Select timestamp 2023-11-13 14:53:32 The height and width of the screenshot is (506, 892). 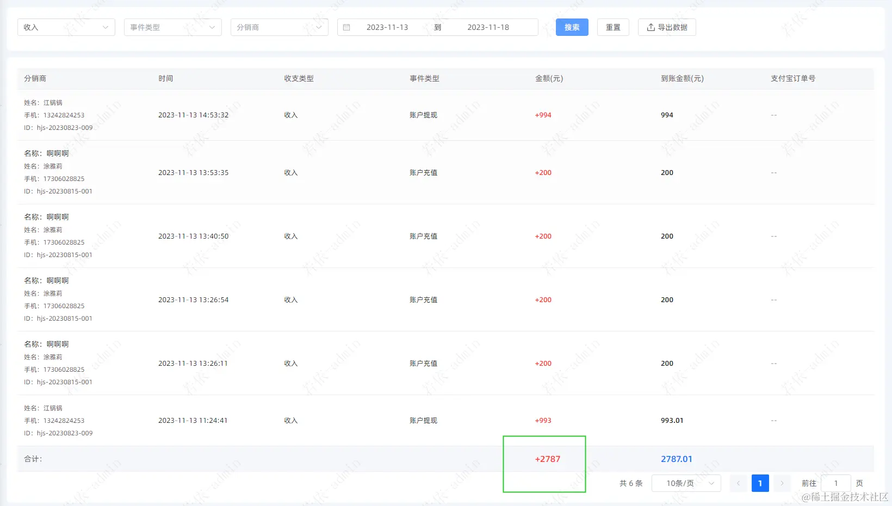[194, 115]
